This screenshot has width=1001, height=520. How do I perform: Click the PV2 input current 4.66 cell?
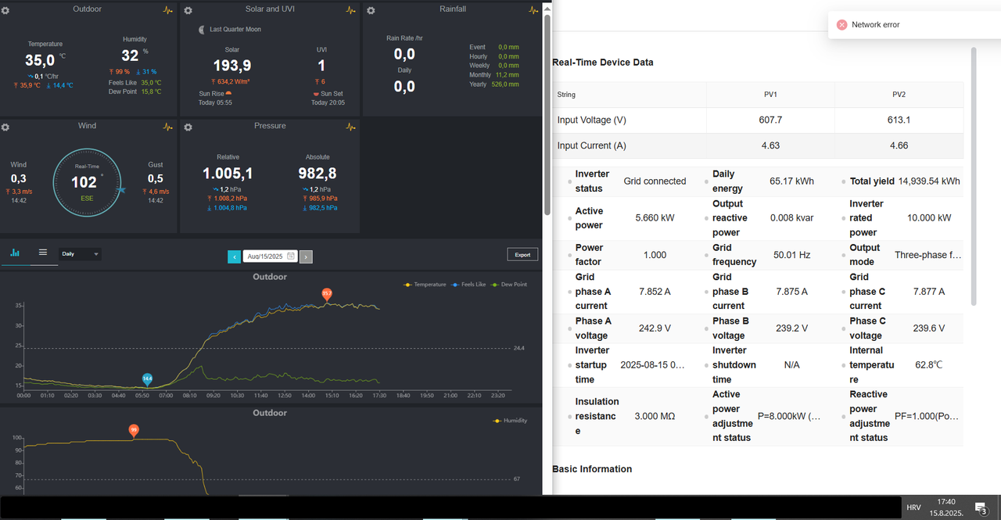(899, 145)
